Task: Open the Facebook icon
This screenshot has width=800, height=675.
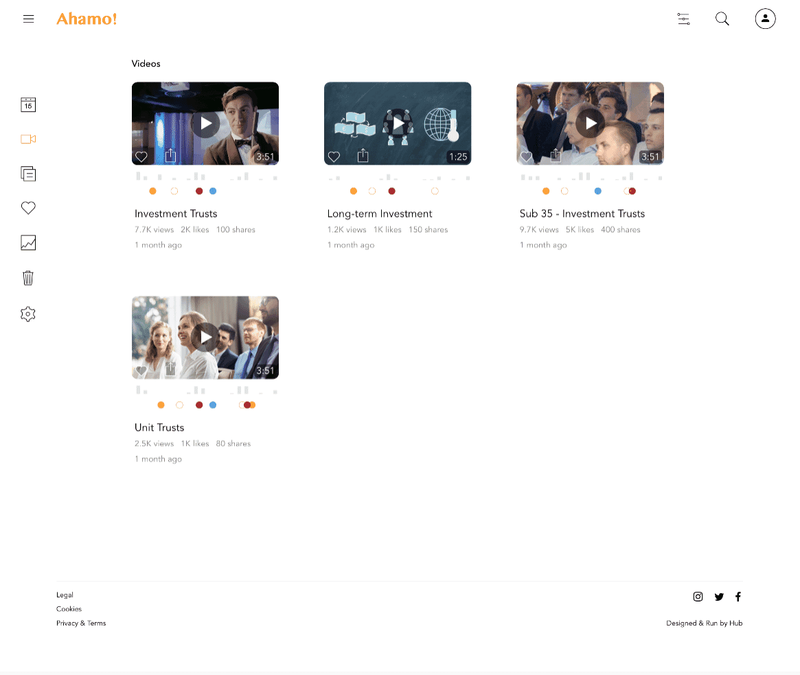Action: pyautogui.click(x=738, y=597)
